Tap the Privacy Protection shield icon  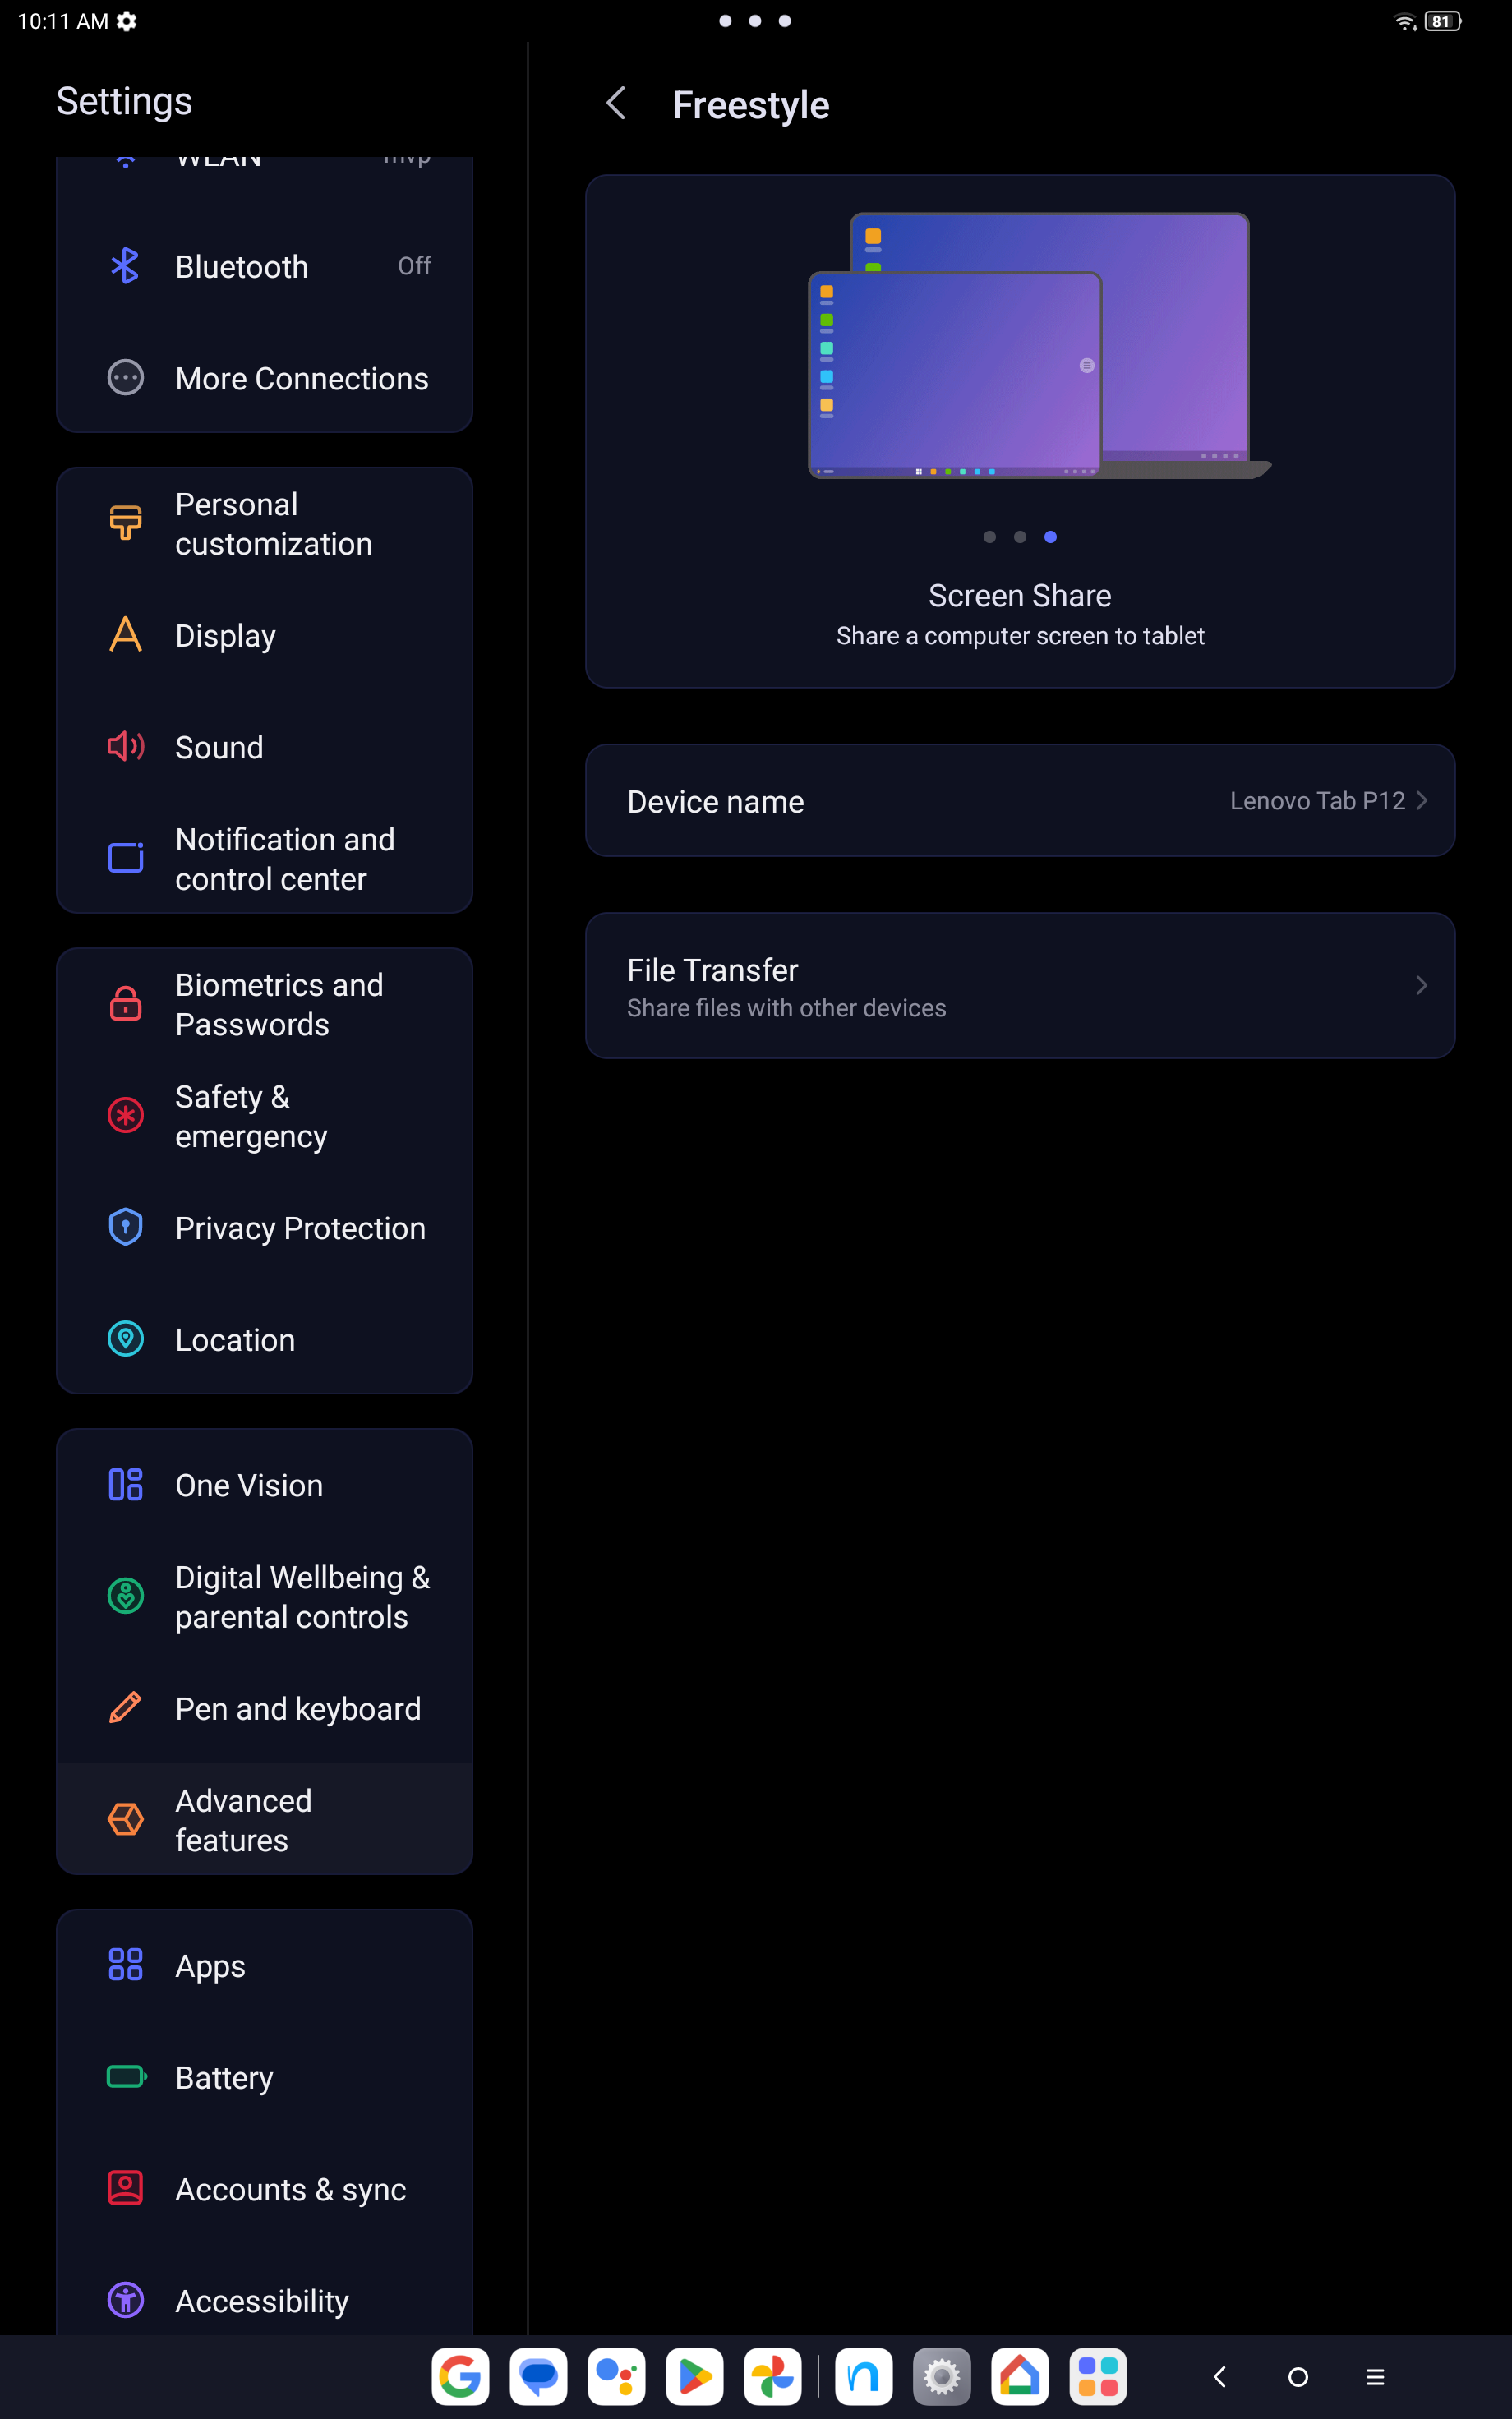click(x=125, y=1228)
